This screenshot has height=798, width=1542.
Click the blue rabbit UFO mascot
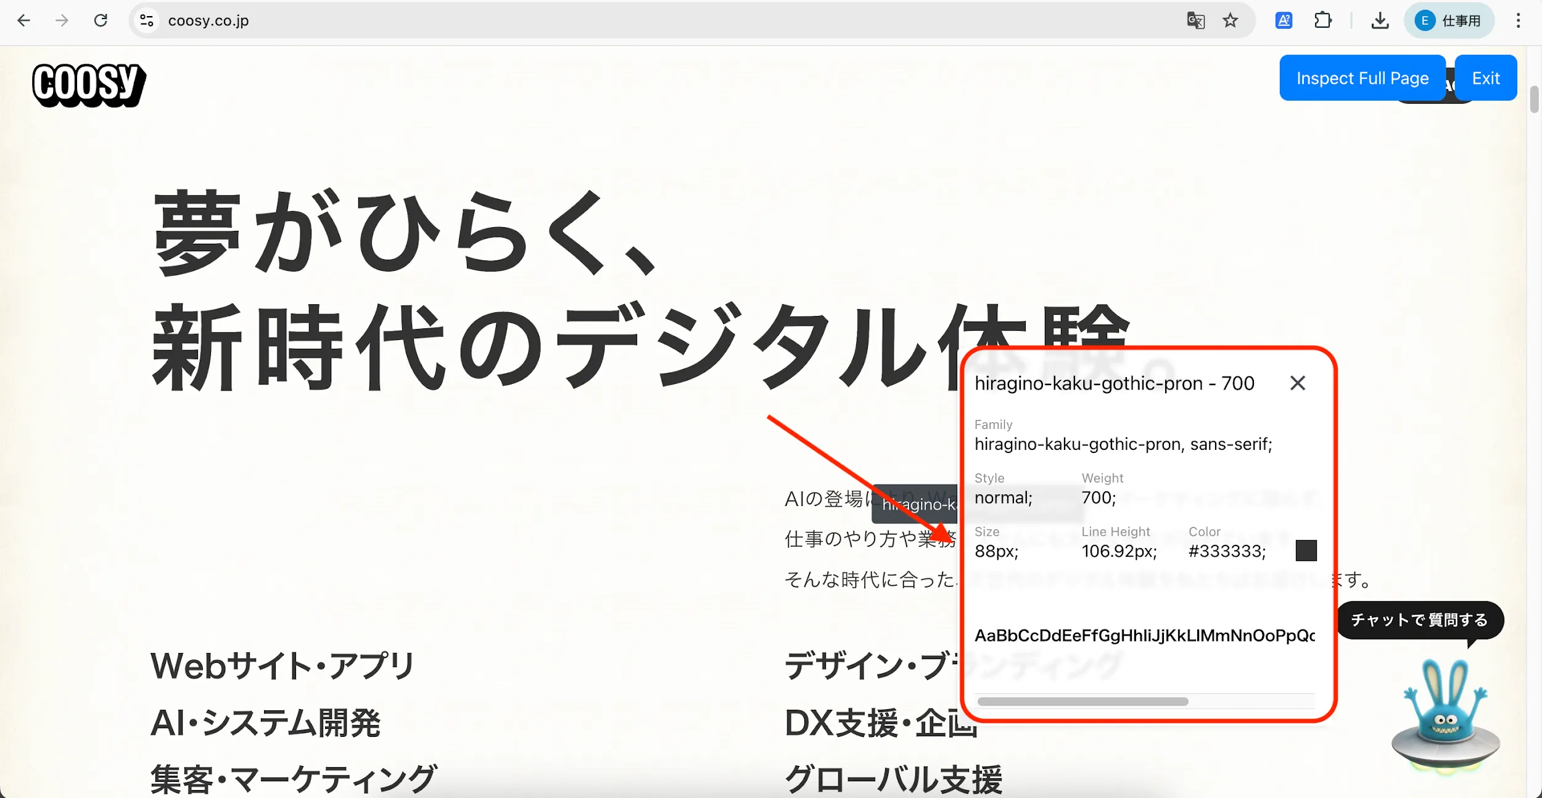1445,716
